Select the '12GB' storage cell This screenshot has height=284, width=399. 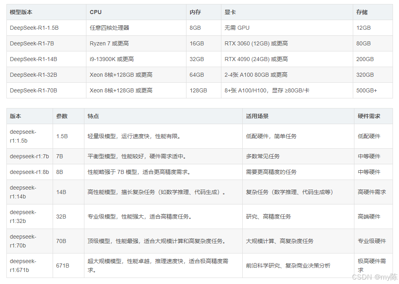pyautogui.click(x=373, y=28)
